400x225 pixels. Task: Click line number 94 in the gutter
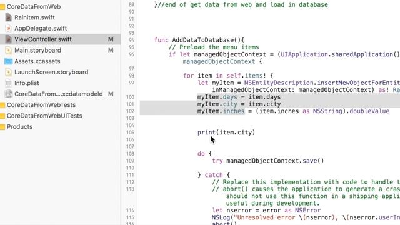tap(131, 40)
